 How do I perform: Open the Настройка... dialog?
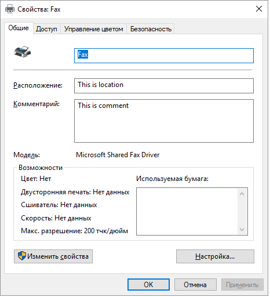[216, 258]
